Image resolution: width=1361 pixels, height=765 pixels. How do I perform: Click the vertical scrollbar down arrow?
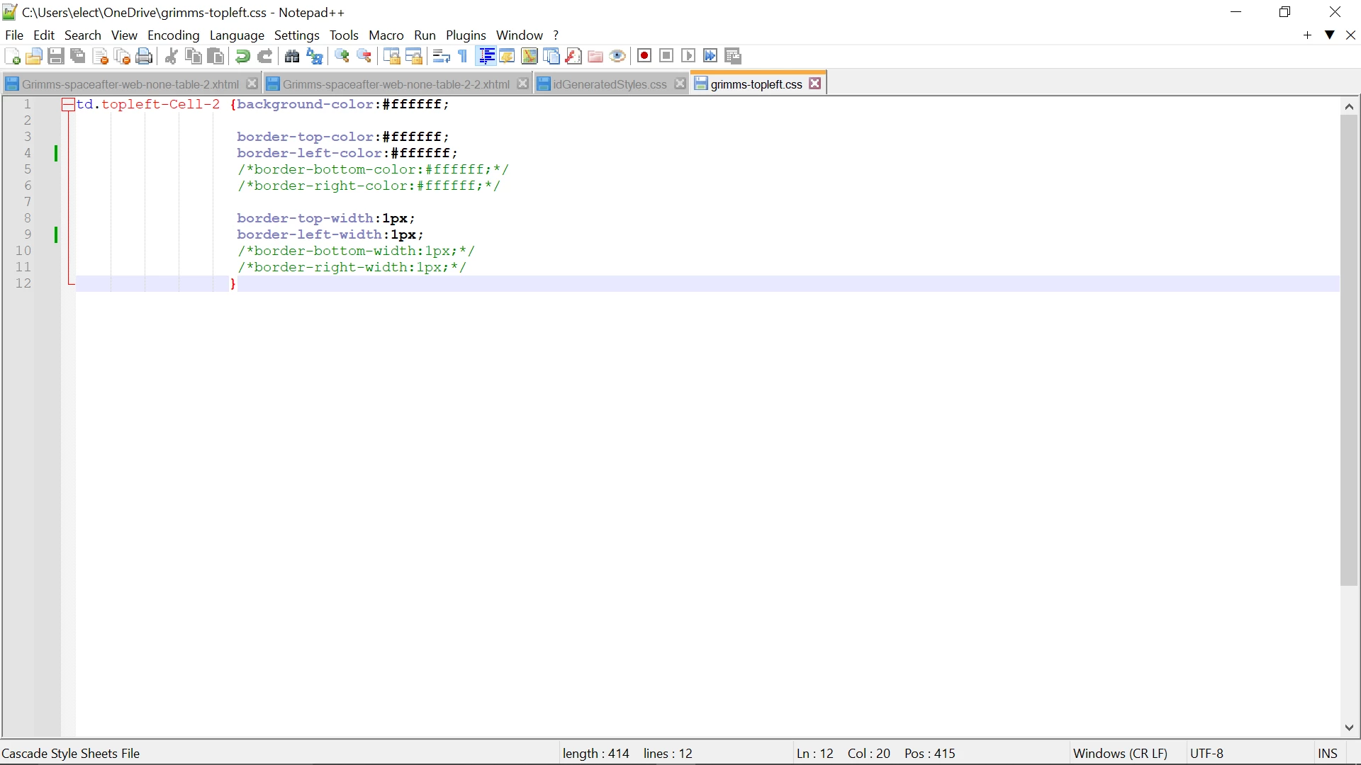tap(1349, 727)
